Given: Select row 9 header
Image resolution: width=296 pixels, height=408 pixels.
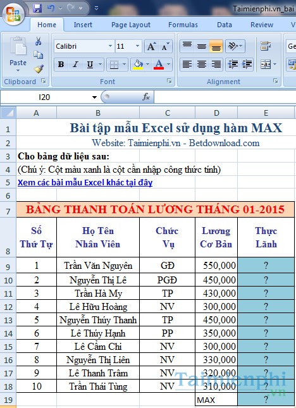Looking at the screenshot, I should 8,266.
